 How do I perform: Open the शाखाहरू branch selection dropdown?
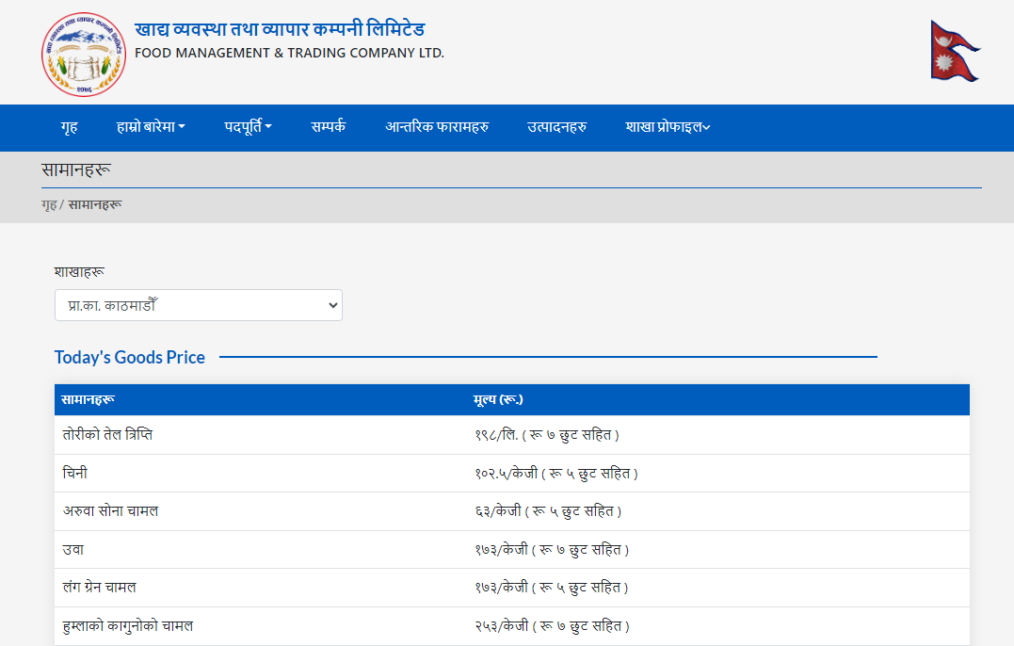[x=199, y=306]
